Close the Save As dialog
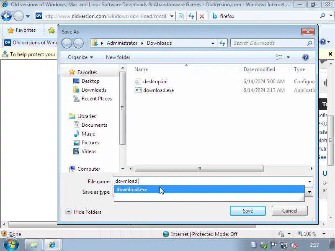Screen dimensions: 335x251 (308, 32)
